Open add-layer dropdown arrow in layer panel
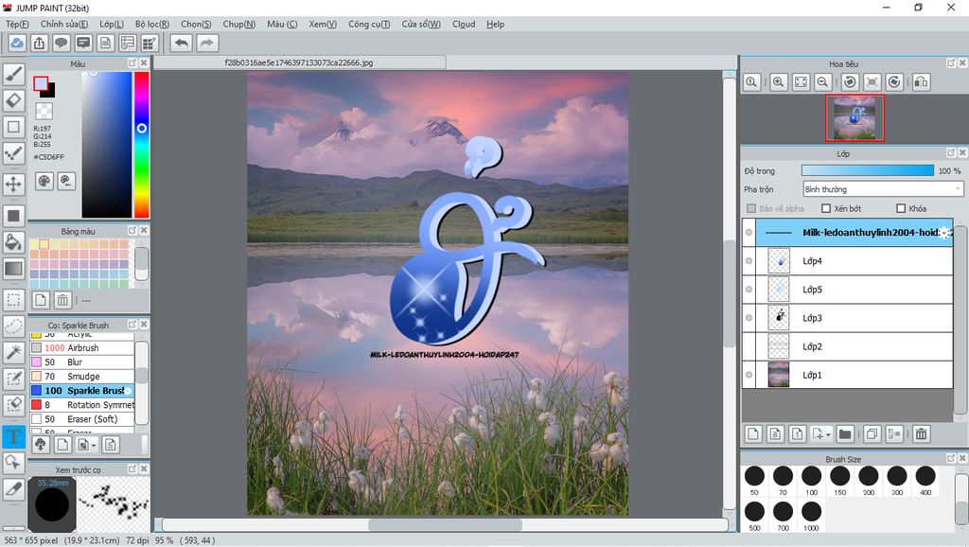This screenshot has height=547, width=969. click(828, 433)
